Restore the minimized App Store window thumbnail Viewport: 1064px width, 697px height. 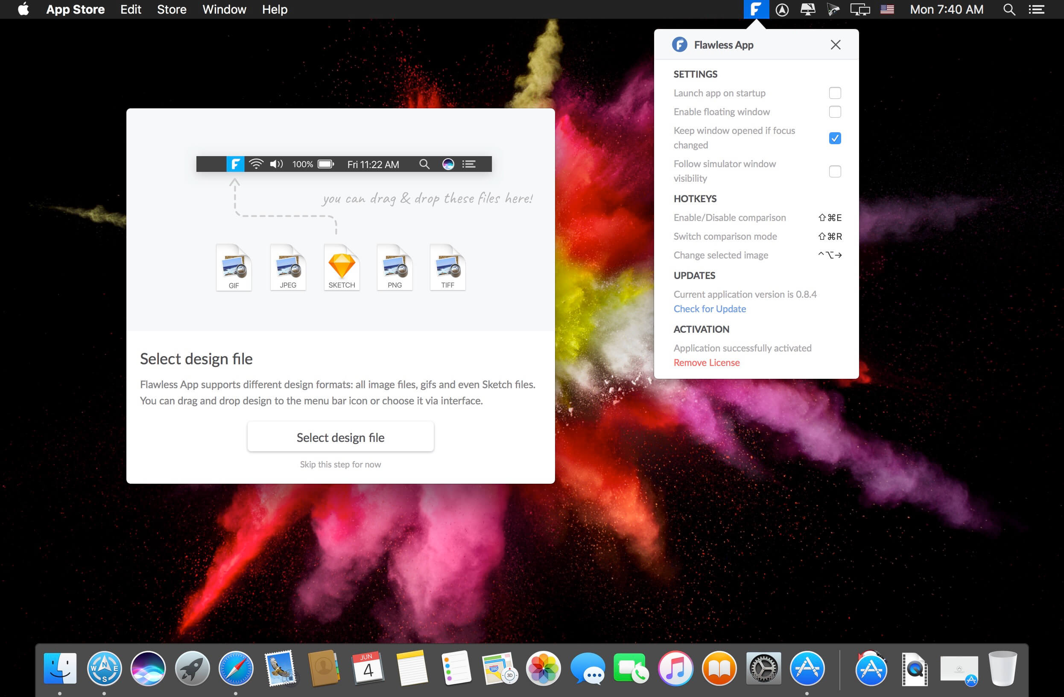coord(959,669)
